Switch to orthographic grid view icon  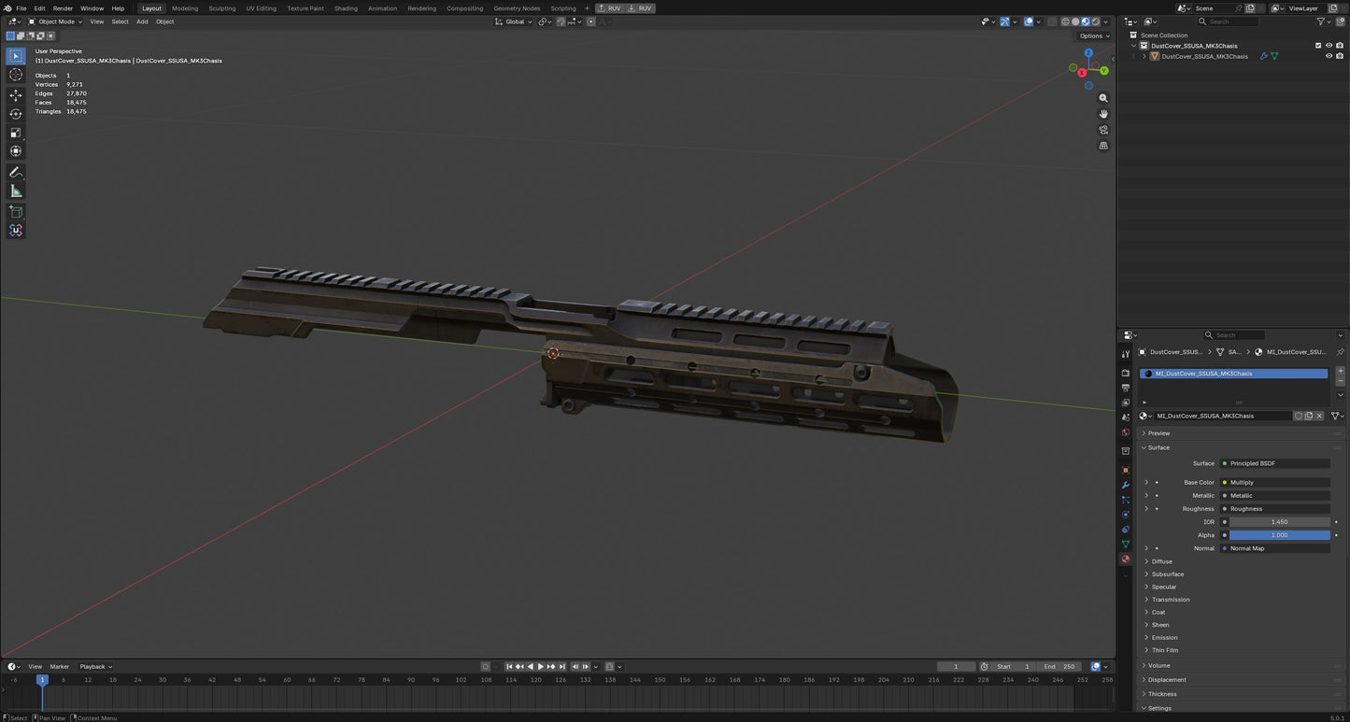[1103, 146]
